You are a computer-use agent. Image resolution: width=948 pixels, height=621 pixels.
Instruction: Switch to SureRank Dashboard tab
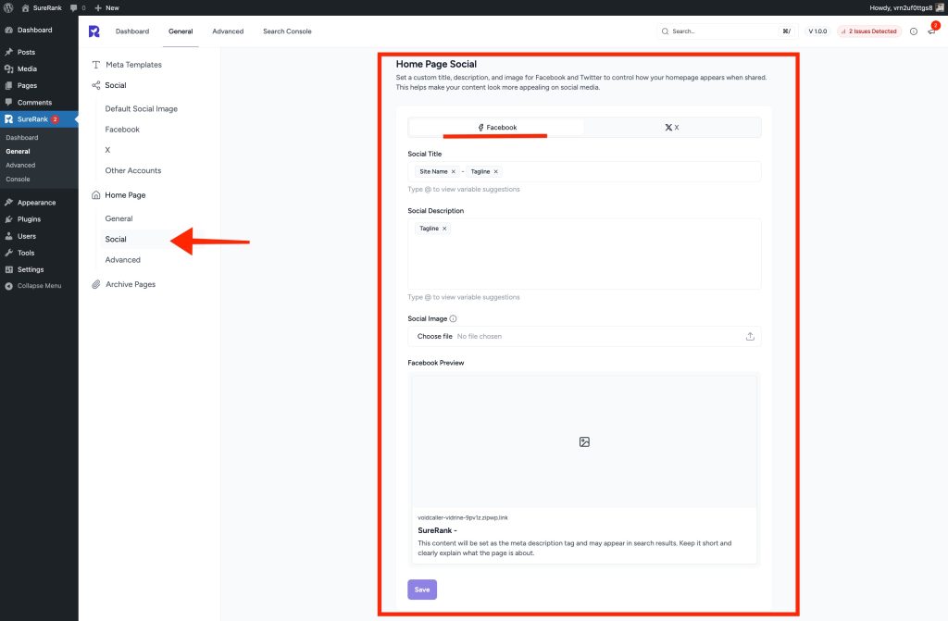(x=132, y=31)
